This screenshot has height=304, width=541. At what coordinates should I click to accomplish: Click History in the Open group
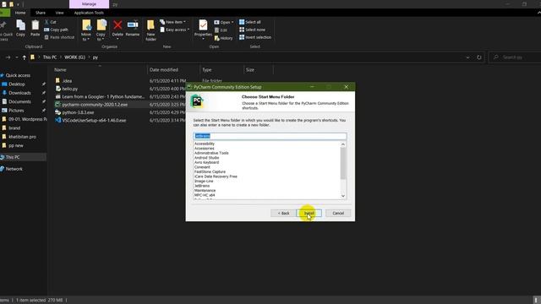coord(223,38)
